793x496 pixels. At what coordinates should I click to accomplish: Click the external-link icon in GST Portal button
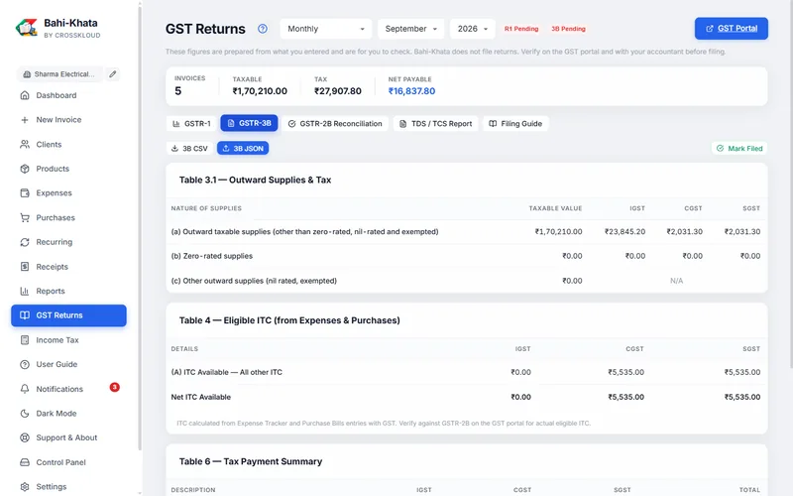[x=710, y=29]
